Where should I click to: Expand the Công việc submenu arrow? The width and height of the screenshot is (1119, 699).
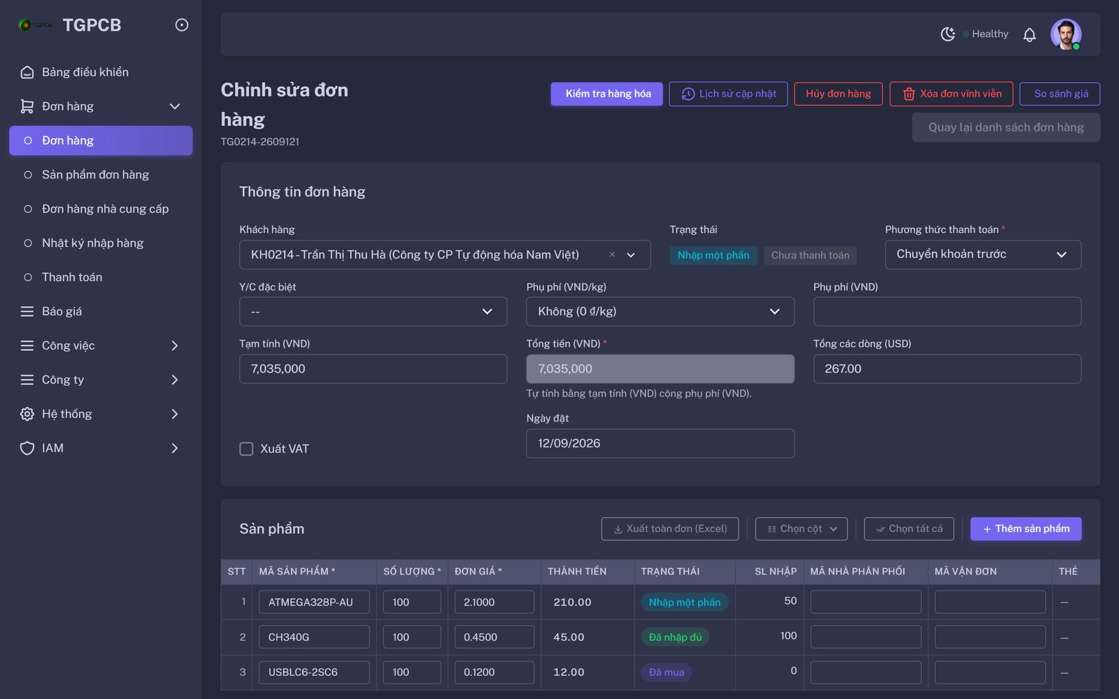pos(175,345)
